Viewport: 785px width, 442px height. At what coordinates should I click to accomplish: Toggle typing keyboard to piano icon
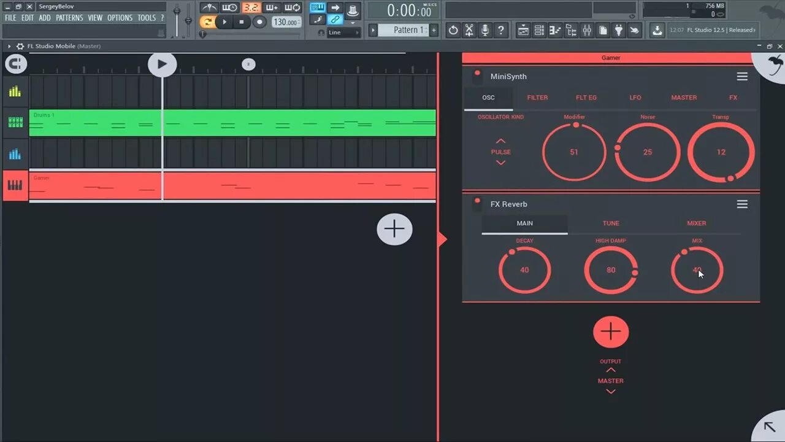[317, 8]
